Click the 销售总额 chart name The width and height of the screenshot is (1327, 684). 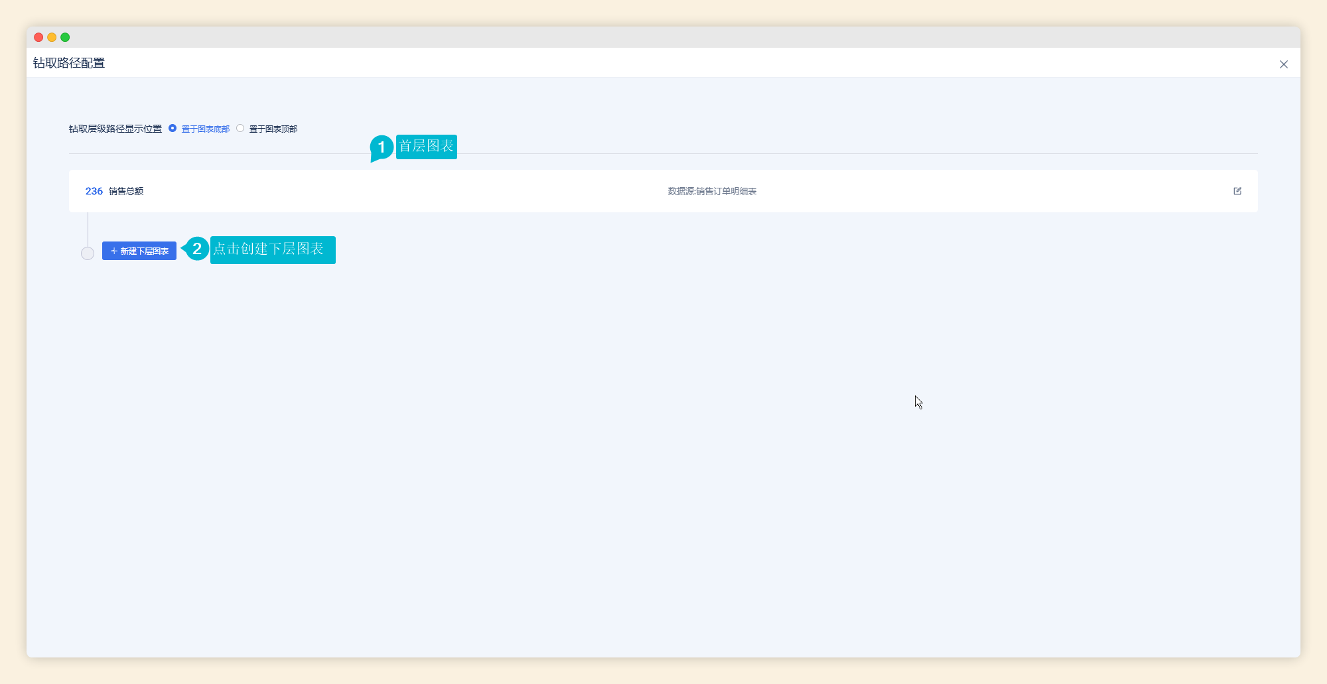pos(126,191)
